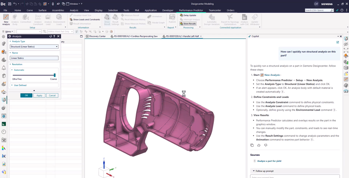Expand the User Defined group

pos(12,85)
